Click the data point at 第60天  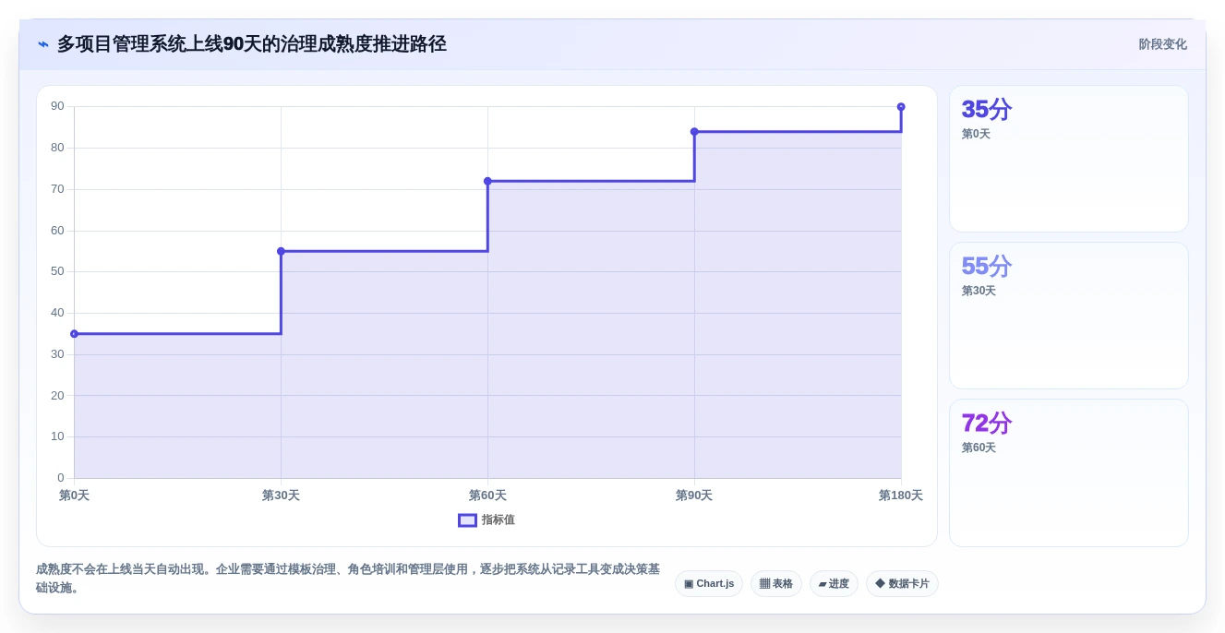click(x=487, y=181)
